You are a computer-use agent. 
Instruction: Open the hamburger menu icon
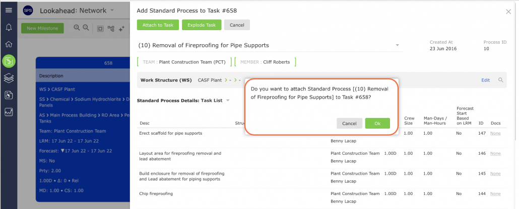(x=9, y=10)
